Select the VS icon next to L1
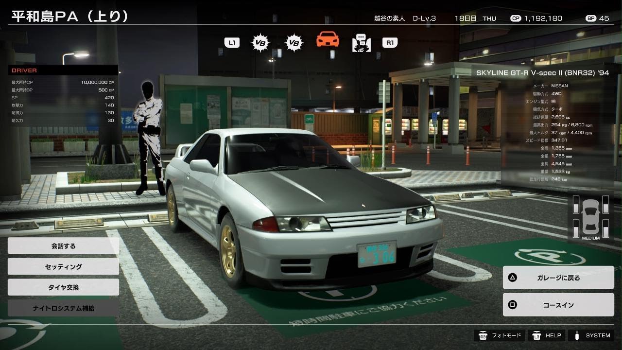 click(x=260, y=43)
